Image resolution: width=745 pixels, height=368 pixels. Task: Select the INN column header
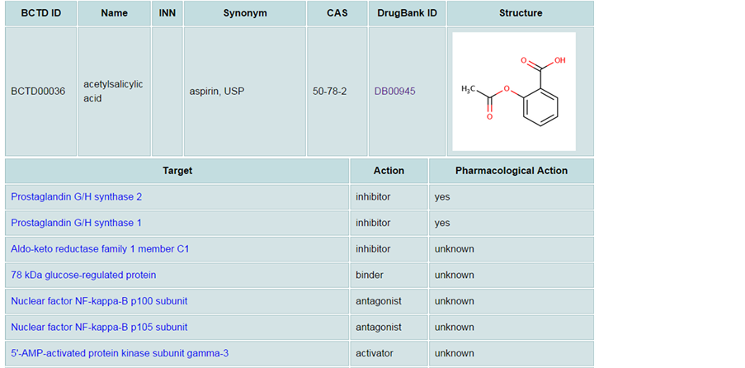167,13
